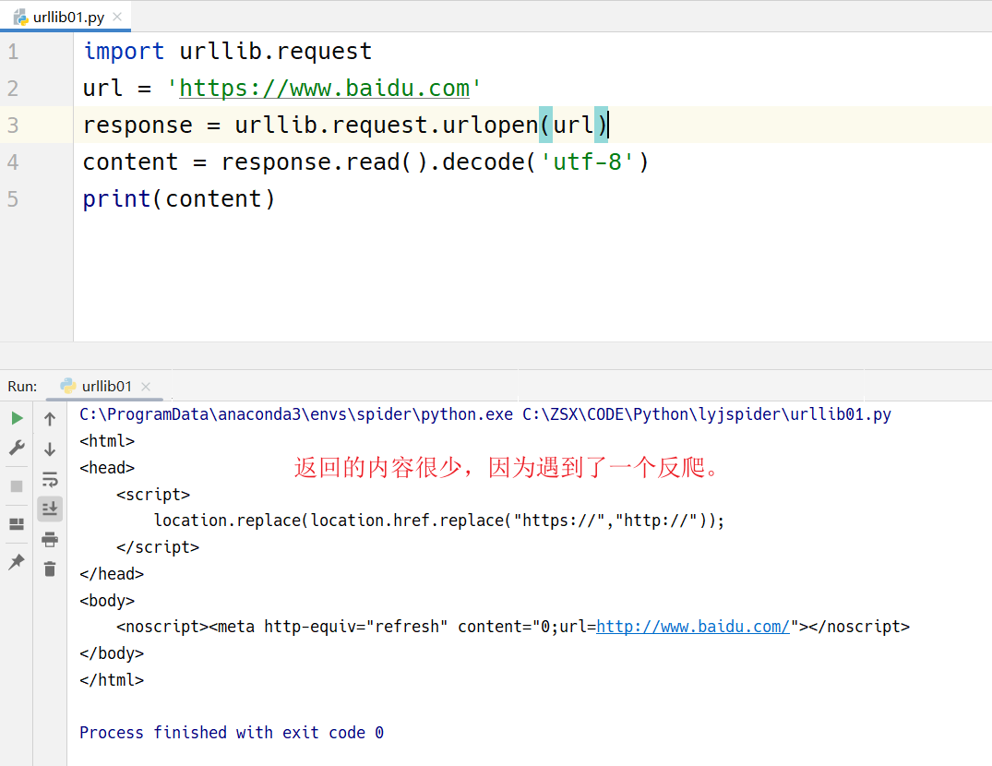
Task: Click the Up the Stack Trace arrow
Action: [50, 419]
